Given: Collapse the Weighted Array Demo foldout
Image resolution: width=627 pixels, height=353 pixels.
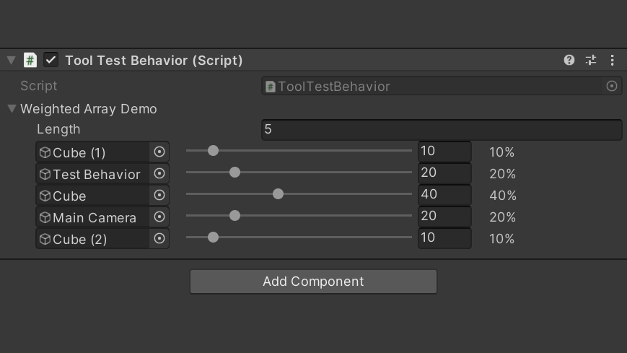Looking at the screenshot, I should pyautogui.click(x=12, y=109).
